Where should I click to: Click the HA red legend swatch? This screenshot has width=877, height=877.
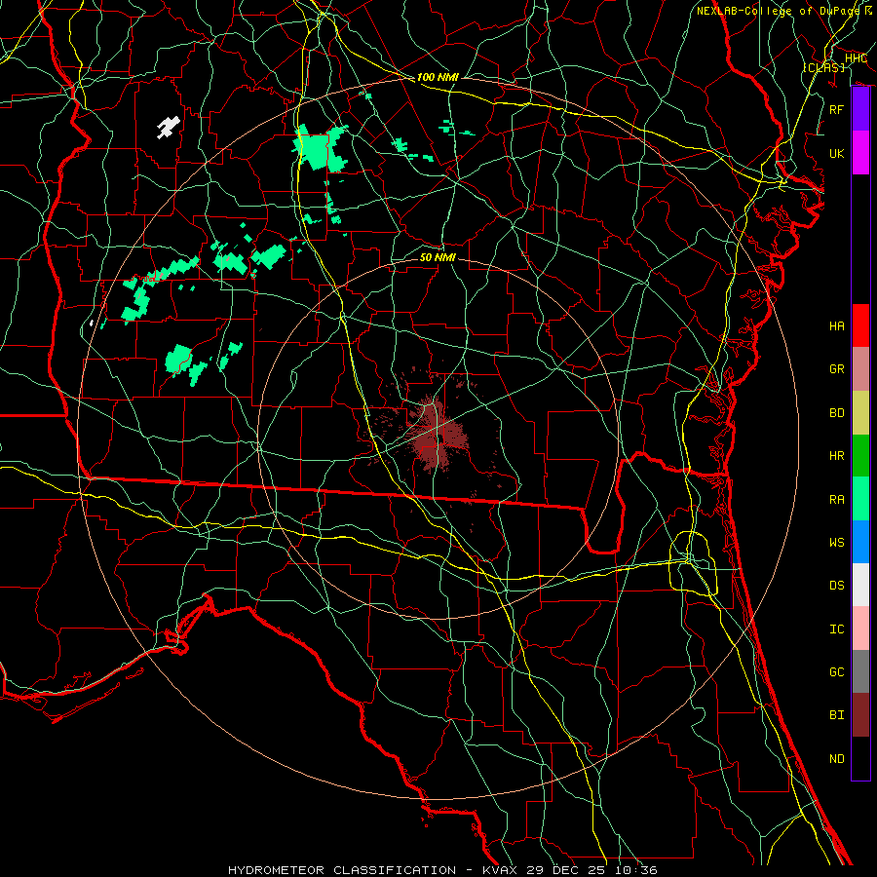[860, 325]
